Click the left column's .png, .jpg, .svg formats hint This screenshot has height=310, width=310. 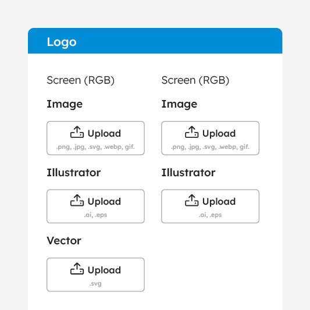coord(95,147)
